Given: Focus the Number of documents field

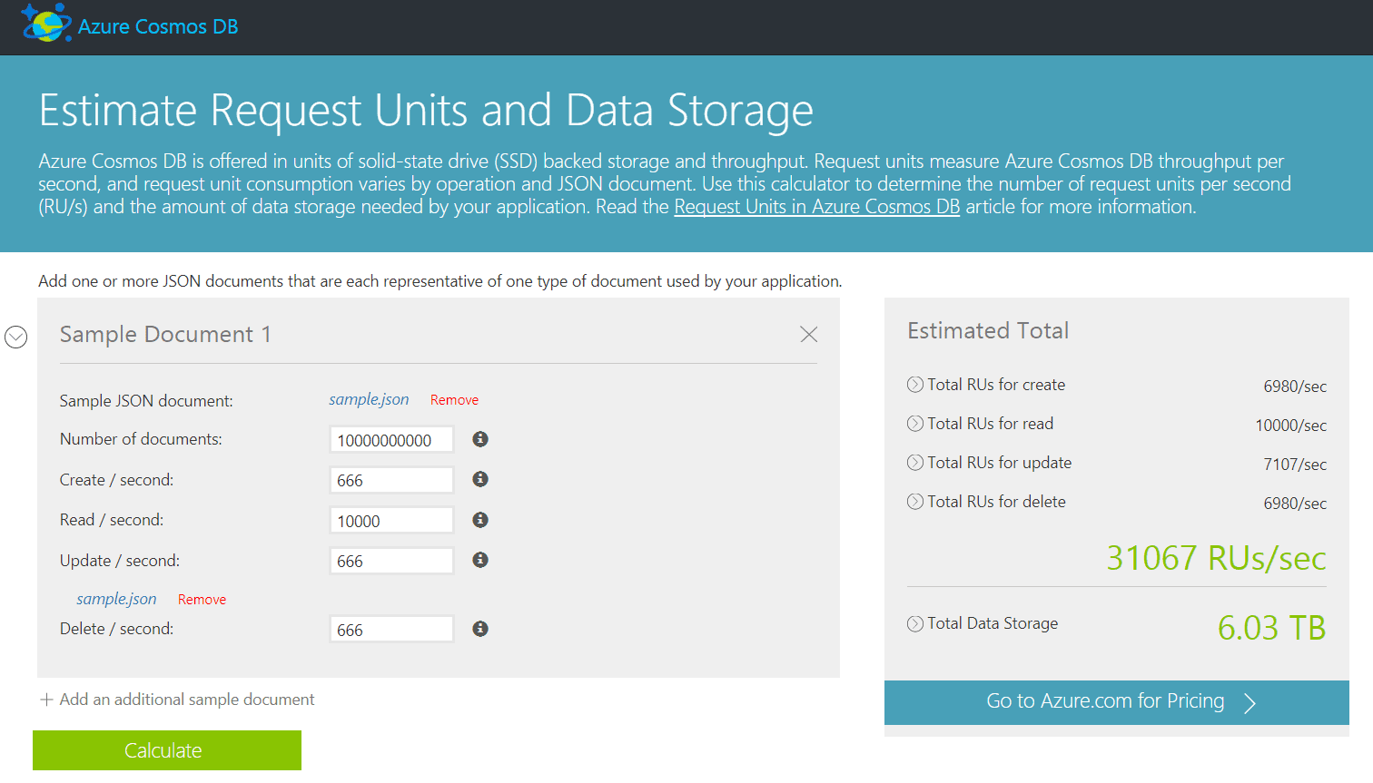Looking at the screenshot, I should coord(391,440).
